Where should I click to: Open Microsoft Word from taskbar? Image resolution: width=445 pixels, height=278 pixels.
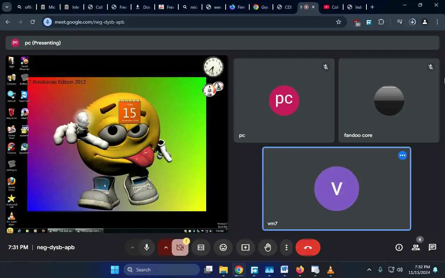point(284,270)
